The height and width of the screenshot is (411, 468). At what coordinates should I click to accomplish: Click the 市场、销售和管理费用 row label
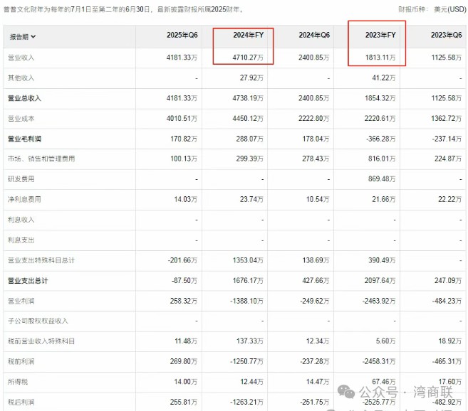tap(41, 159)
